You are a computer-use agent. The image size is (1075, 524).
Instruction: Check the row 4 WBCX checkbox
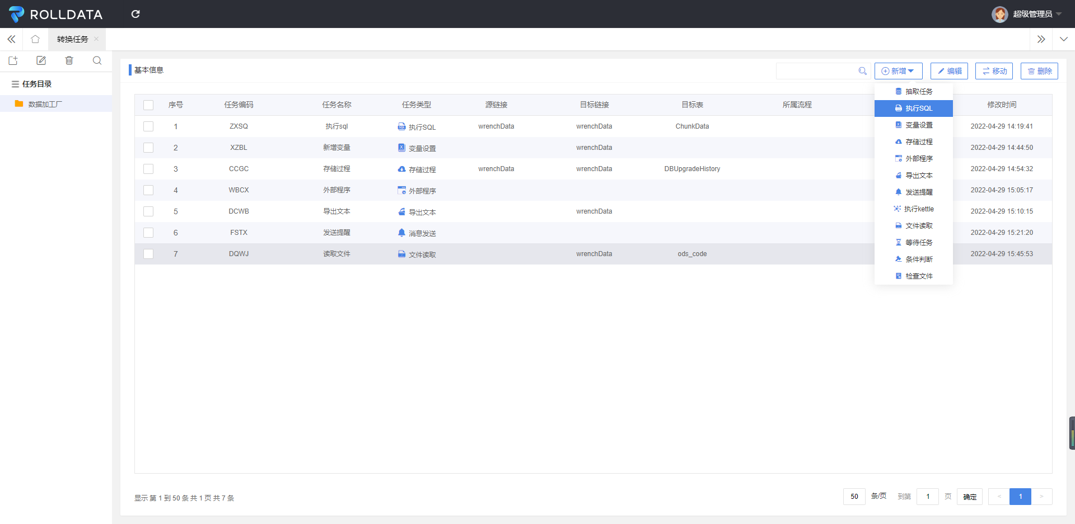point(148,190)
